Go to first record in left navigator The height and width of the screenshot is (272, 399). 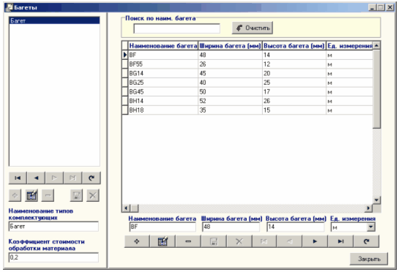(x=18, y=178)
